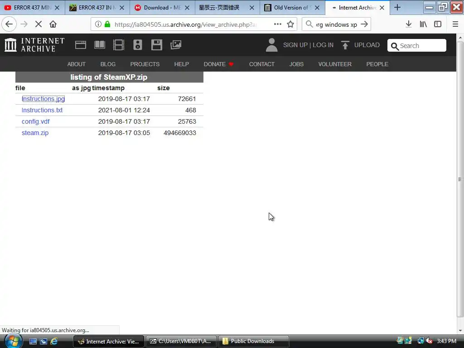Open the BLOG menu link
This screenshot has width=464, height=348.
tap(108, 64)
